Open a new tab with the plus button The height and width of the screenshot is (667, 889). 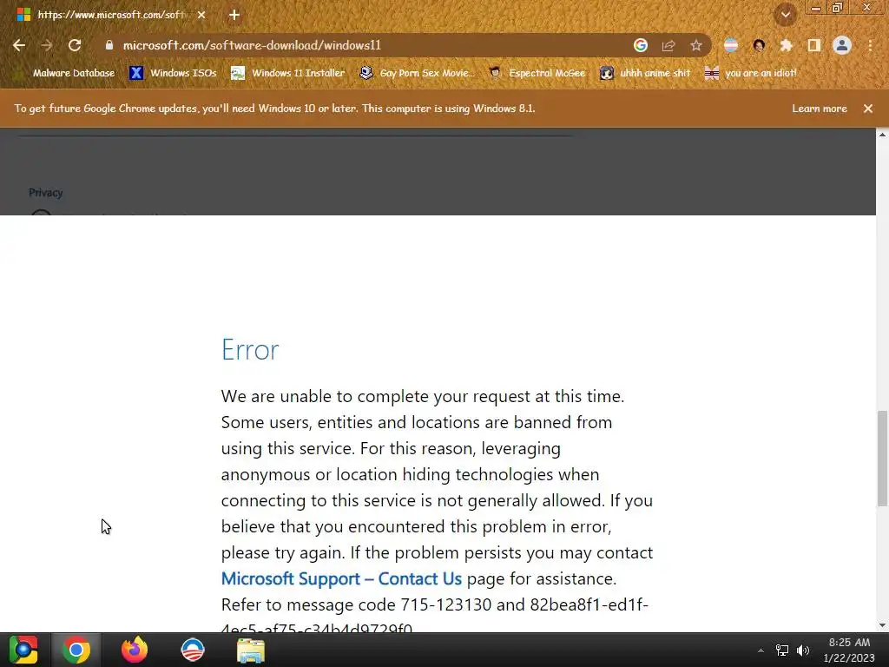click(x=234, y=15)
